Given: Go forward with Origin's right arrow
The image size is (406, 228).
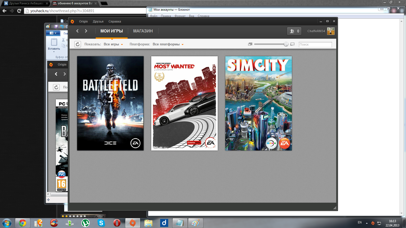Looking at the screenshot, I should (86, 31).
